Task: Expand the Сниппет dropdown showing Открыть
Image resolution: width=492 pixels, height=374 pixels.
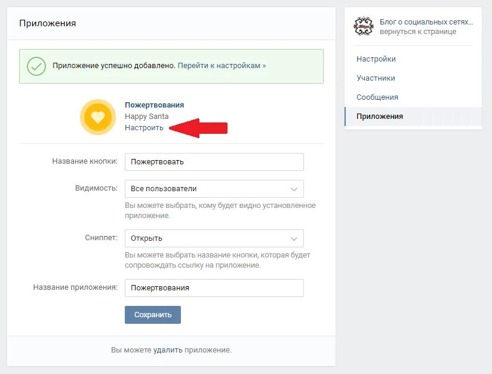Action: point(214,238)
